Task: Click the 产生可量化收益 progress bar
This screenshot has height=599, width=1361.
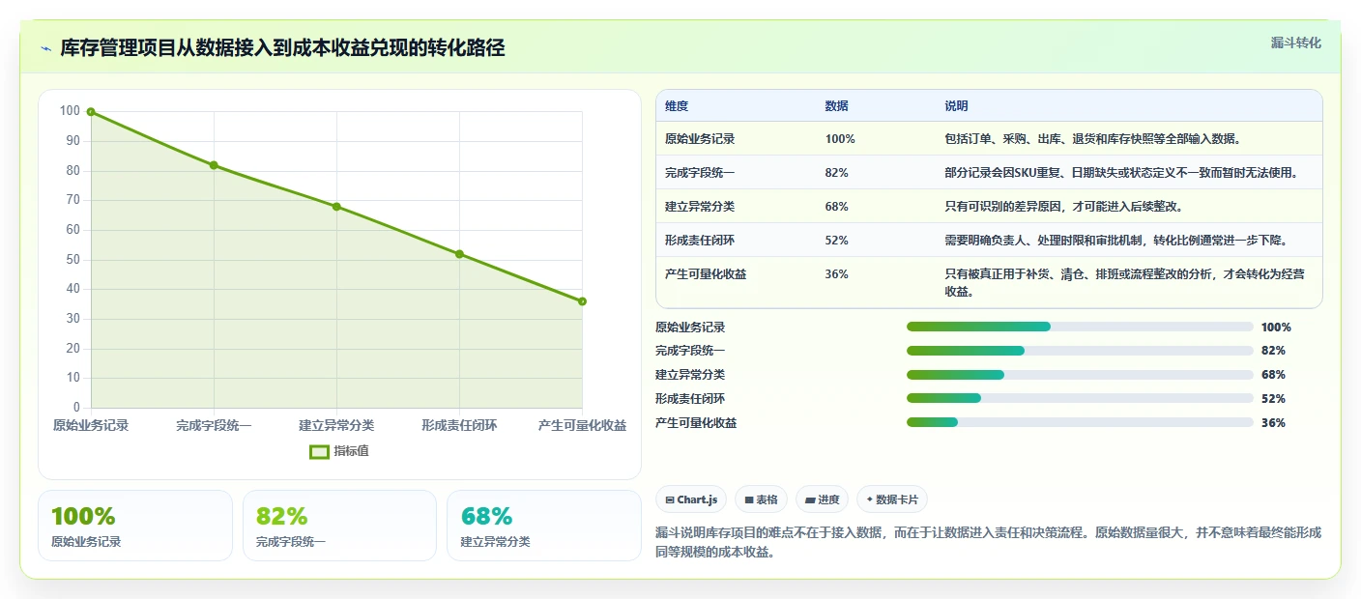Action: 1080,422
